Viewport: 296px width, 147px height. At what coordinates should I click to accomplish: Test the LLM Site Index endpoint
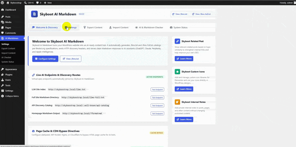point(157,90)
